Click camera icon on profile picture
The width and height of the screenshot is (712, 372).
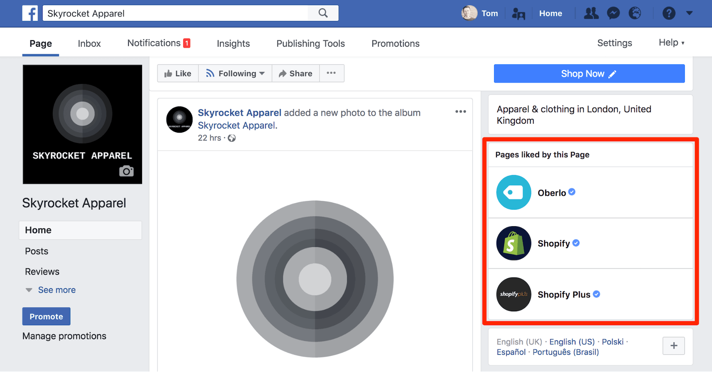[126, 171]
